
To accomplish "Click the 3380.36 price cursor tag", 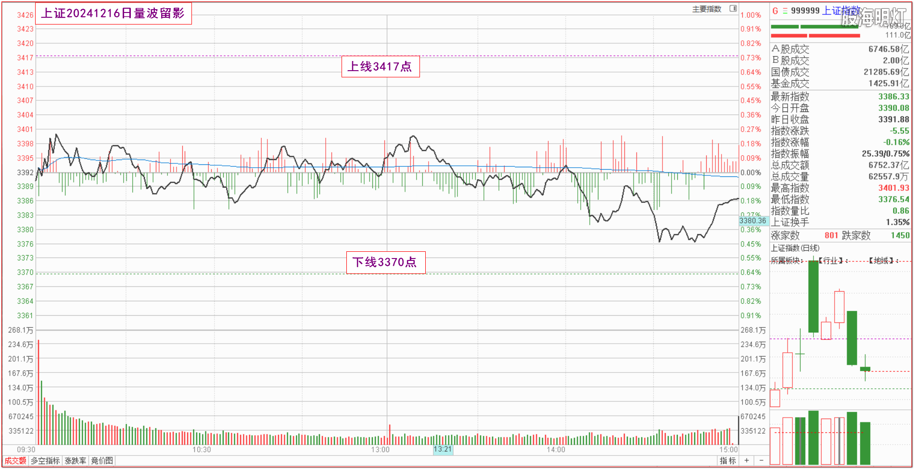I will [x=753, y=221].
